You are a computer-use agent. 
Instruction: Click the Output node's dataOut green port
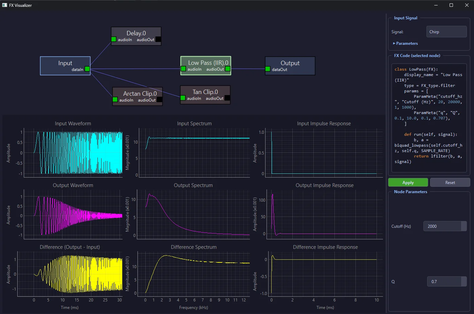click(268, 69)
